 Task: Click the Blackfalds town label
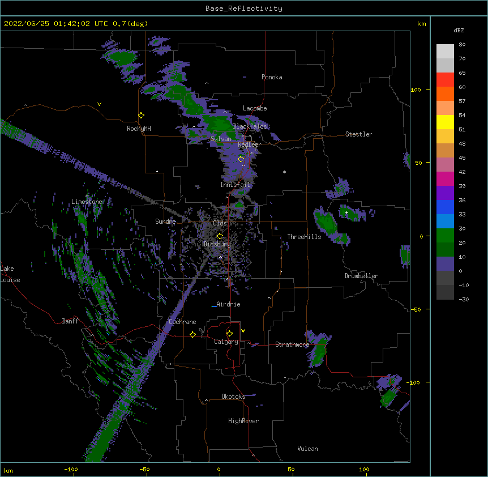[250, 126]
